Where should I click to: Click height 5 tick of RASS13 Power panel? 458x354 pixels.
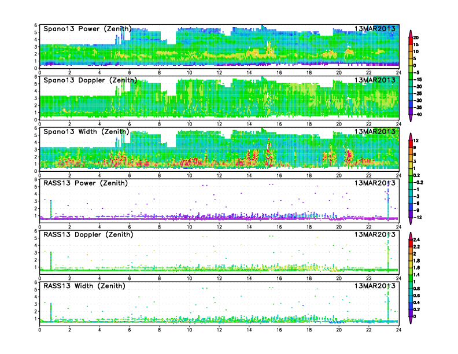[36, 187]
